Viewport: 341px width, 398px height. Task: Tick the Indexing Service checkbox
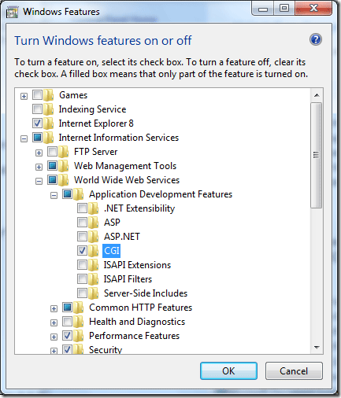pyautogui.click(x=37, y=109)
